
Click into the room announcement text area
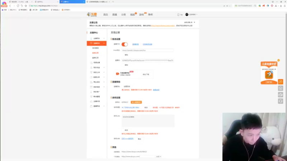coord(148,121)
